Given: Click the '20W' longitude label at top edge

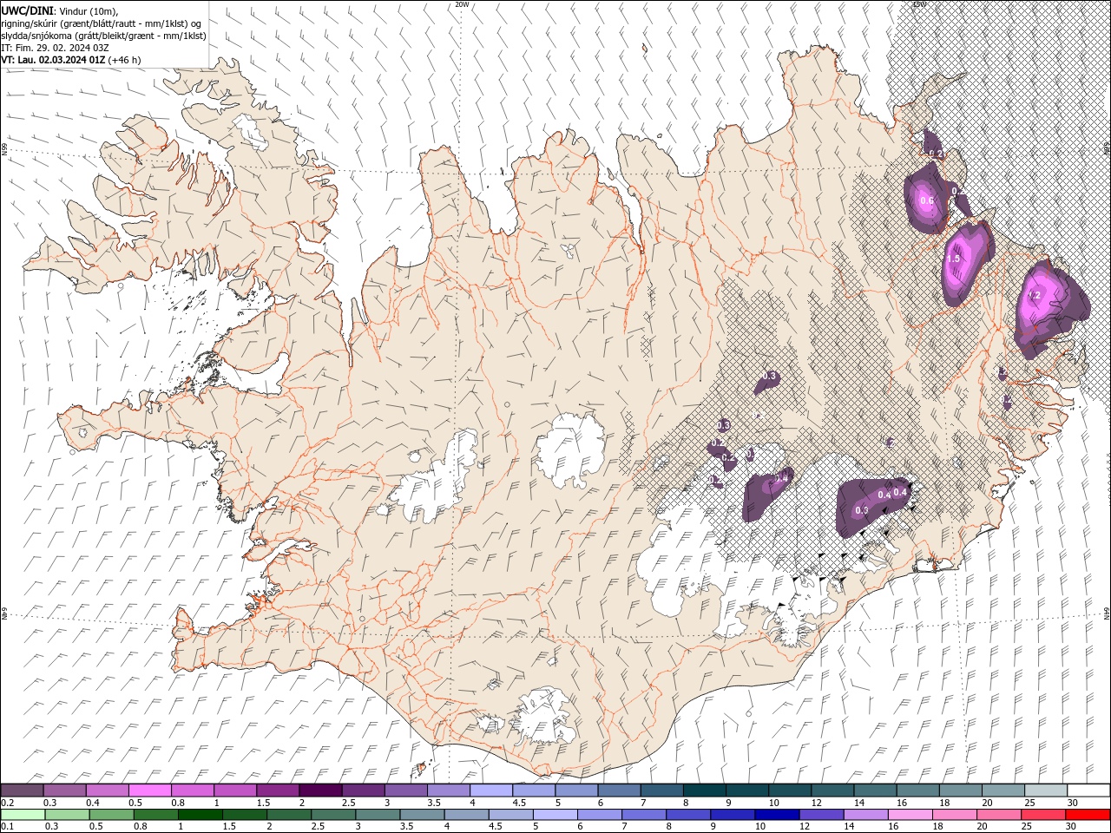Looking at the screenshot, I should (x=462, y=4).
